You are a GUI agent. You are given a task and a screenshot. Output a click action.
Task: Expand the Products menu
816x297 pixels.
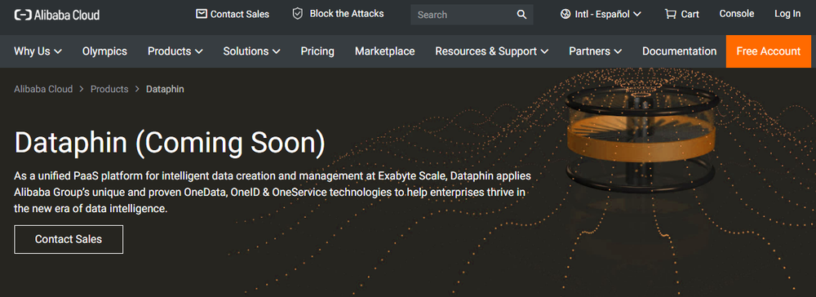175,51
